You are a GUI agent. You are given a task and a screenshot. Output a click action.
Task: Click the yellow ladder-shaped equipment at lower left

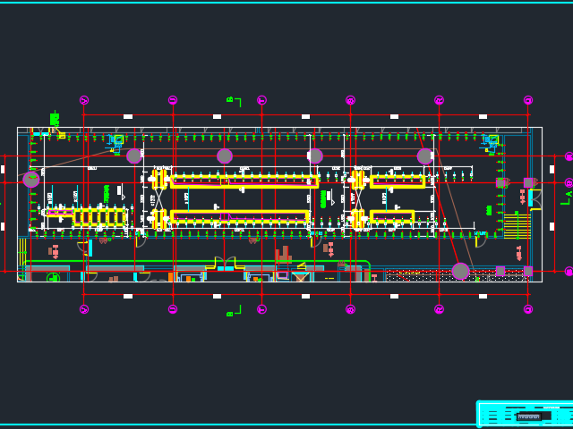pyautogui.click(x=99, y=216)
